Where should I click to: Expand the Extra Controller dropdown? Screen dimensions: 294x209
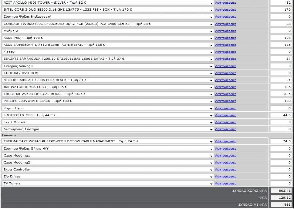pos(107,170)
